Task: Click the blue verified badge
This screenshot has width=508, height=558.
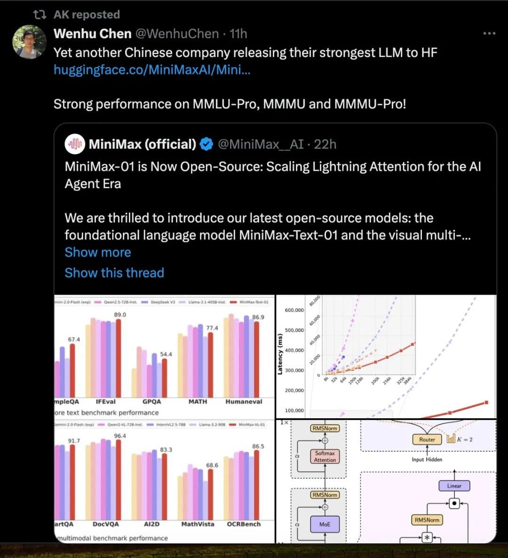Action: [x=206, y=144]
